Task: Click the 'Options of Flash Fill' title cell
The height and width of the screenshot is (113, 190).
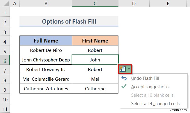Action: pyautogui.click(x=69, y=21)
